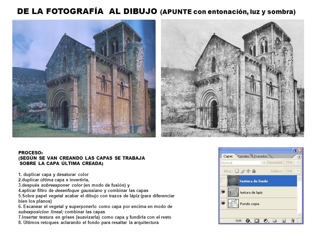The width and height of the screenshot is (320, 240).
Task: Hide the textura de lapiz layer
Action: 223,192
